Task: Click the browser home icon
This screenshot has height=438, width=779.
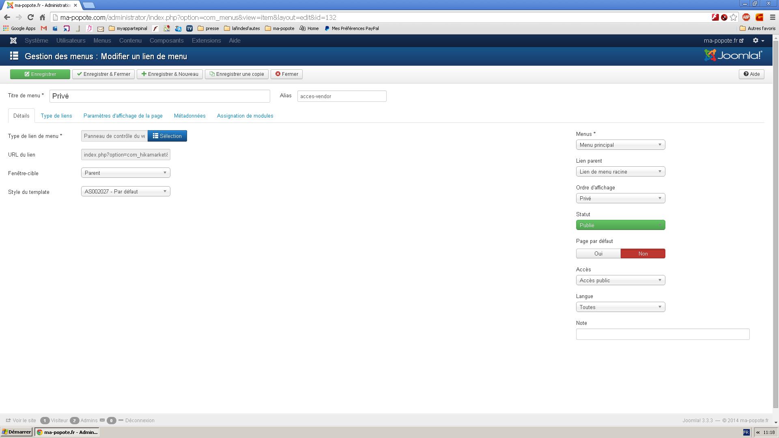Action: click(x=42, y=17)
